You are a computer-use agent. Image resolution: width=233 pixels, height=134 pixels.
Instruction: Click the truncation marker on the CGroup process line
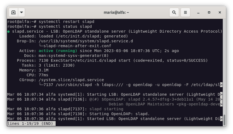coord(221,85)
